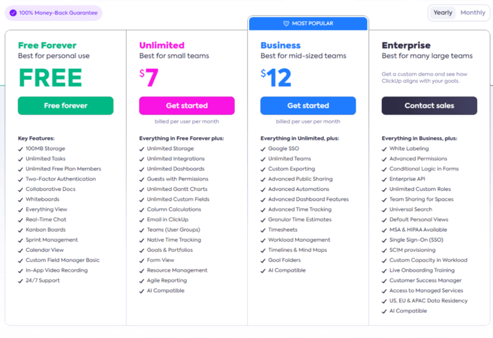Click the Business plan title
Screen dimensions: 493x338
click(281, 45)
